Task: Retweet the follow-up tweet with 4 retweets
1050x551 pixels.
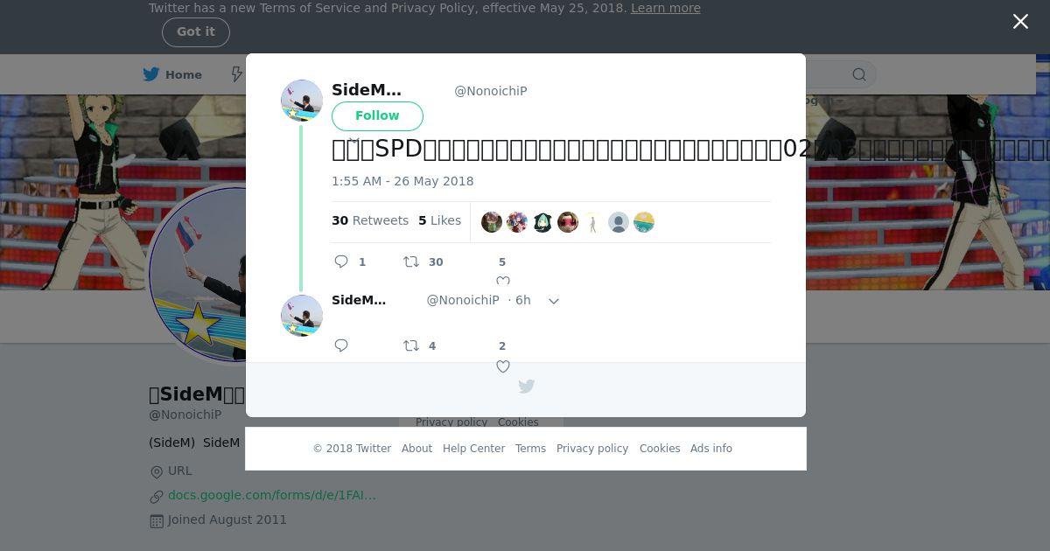Action: pyautogui.click(x=411, y=345)
